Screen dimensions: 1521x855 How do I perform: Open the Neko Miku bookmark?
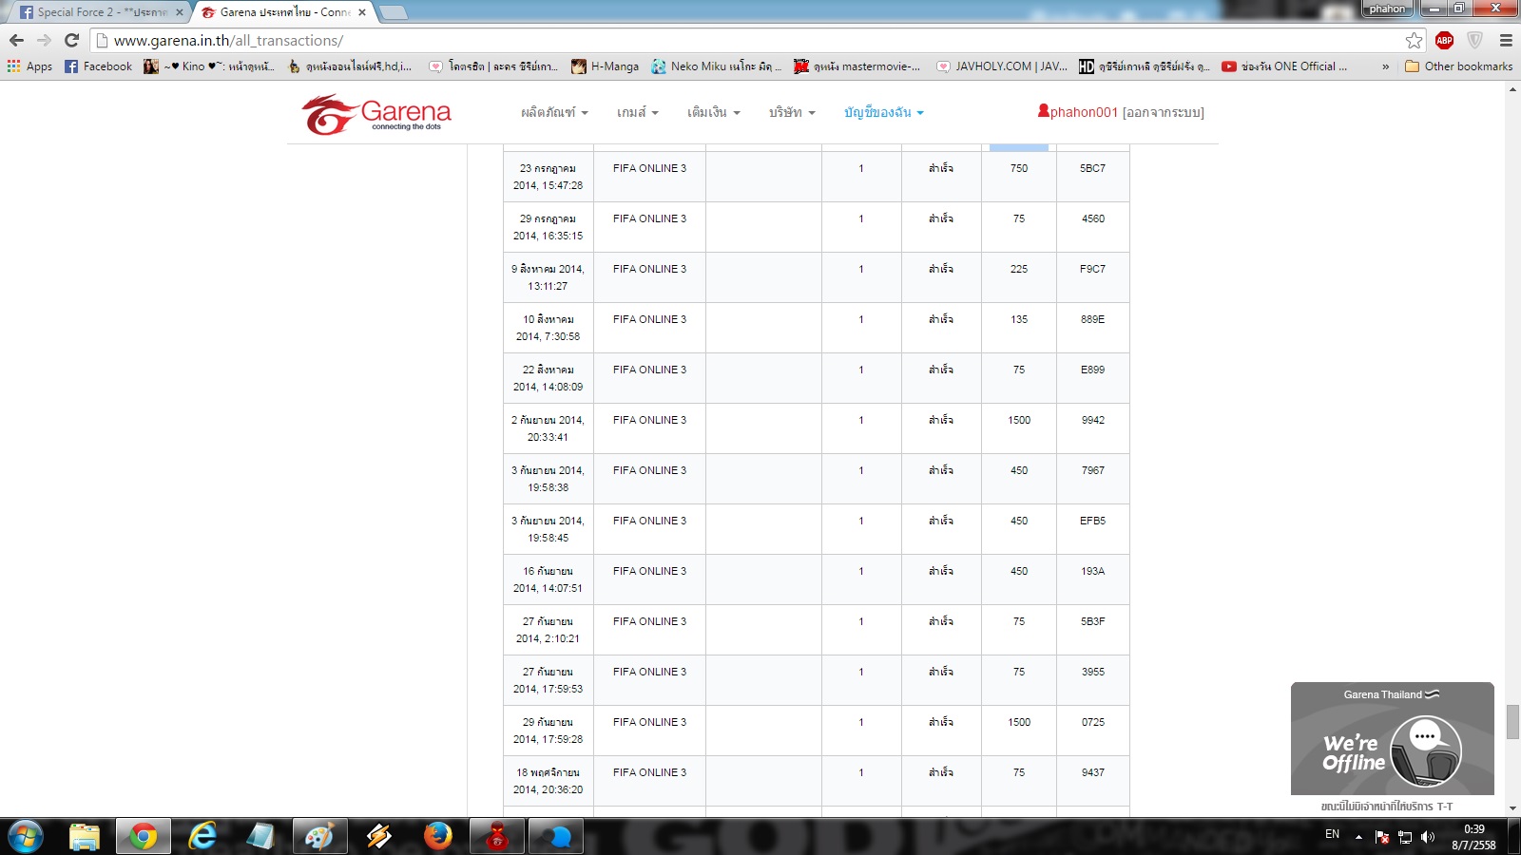(716, 66)
